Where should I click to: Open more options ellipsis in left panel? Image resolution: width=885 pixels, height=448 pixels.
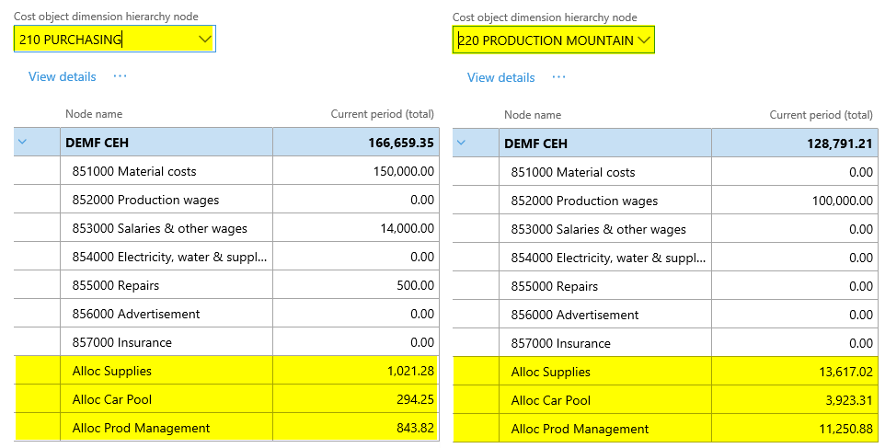click(x=120, y=76)
